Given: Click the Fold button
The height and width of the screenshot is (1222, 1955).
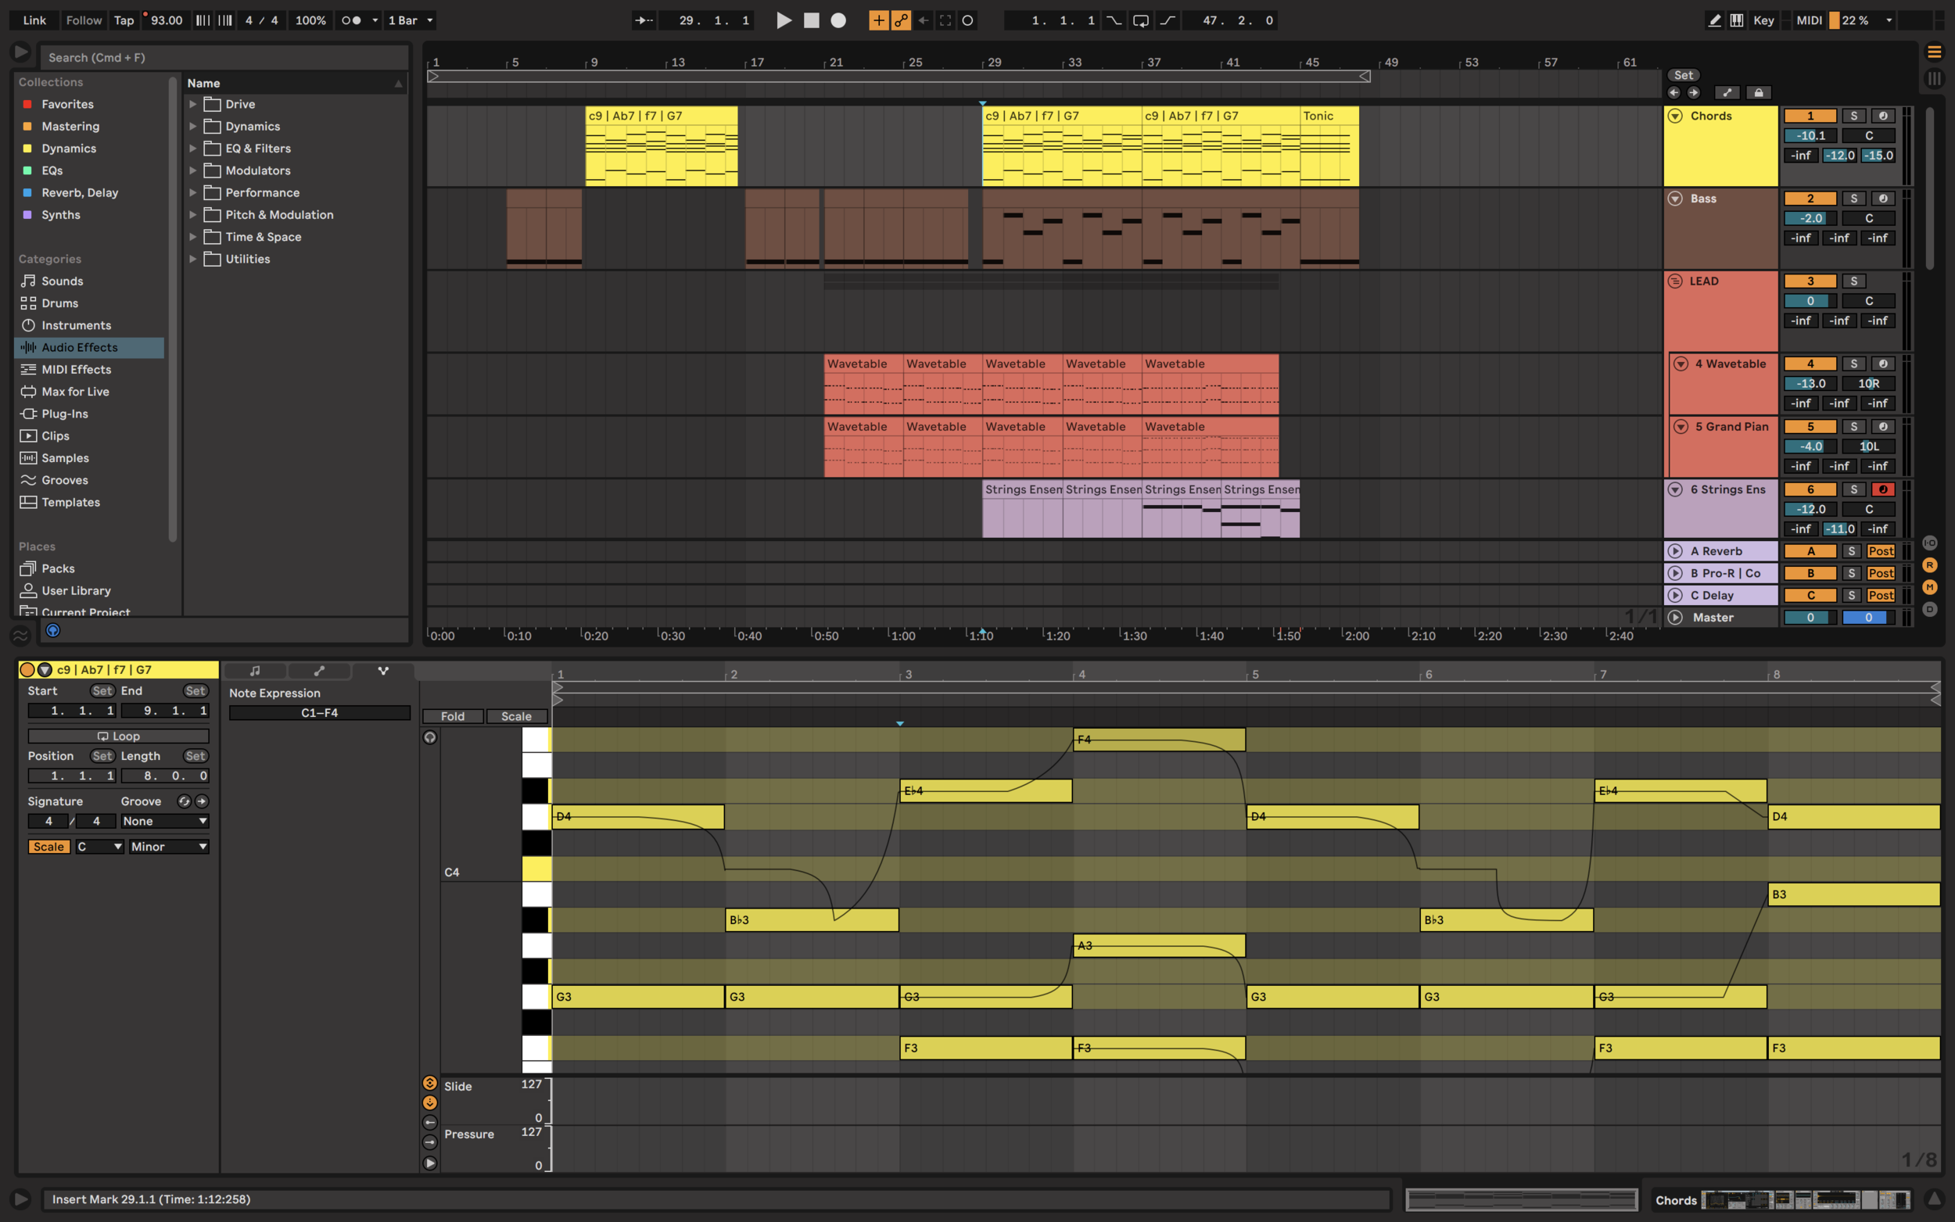Looking at the screenshot, I should (453, 717).
